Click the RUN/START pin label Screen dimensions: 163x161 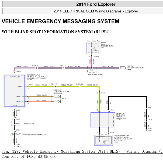click(x=15, y=77)
